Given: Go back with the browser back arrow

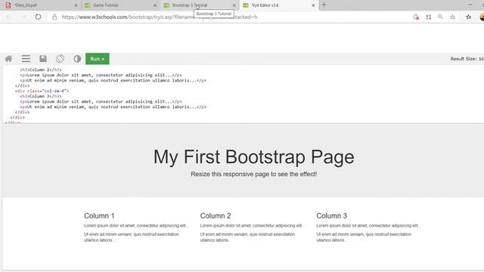Looking at the screenshot, I should point(9,17).
